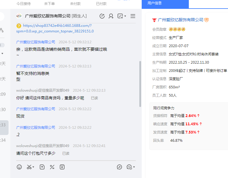The image size is (228, 178).
Task: Click the forward message arrow icon
Action: click(119, 167)
